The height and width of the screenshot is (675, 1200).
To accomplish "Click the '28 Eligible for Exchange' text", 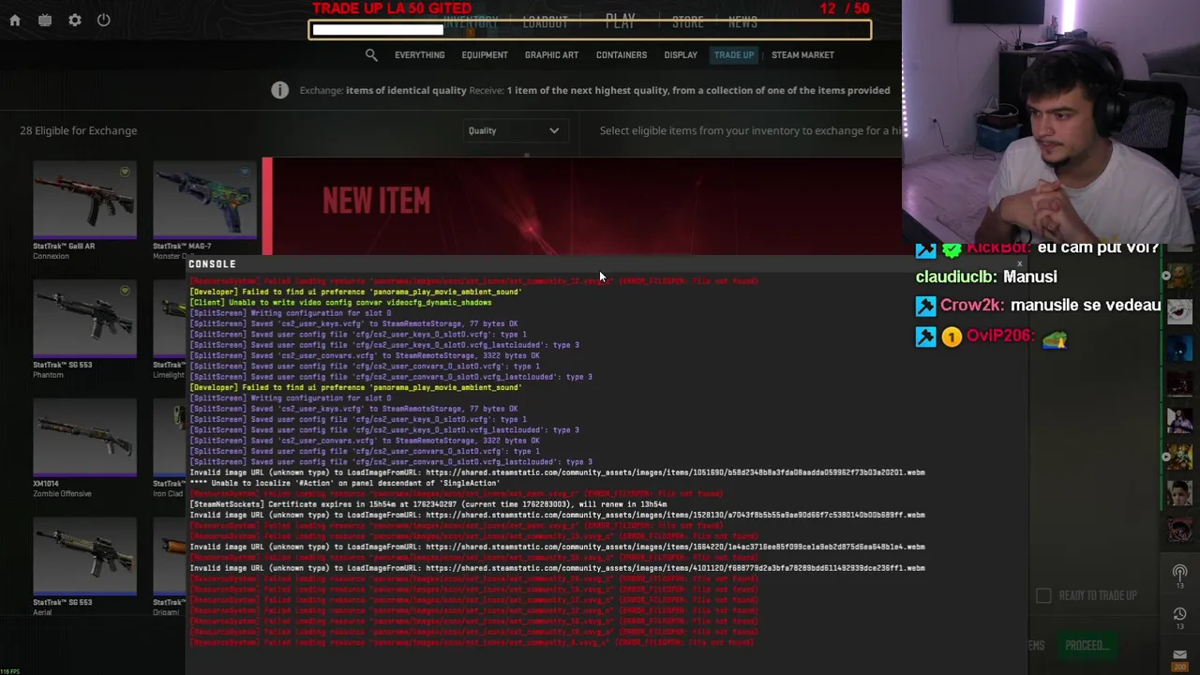I will coord(79,130).
